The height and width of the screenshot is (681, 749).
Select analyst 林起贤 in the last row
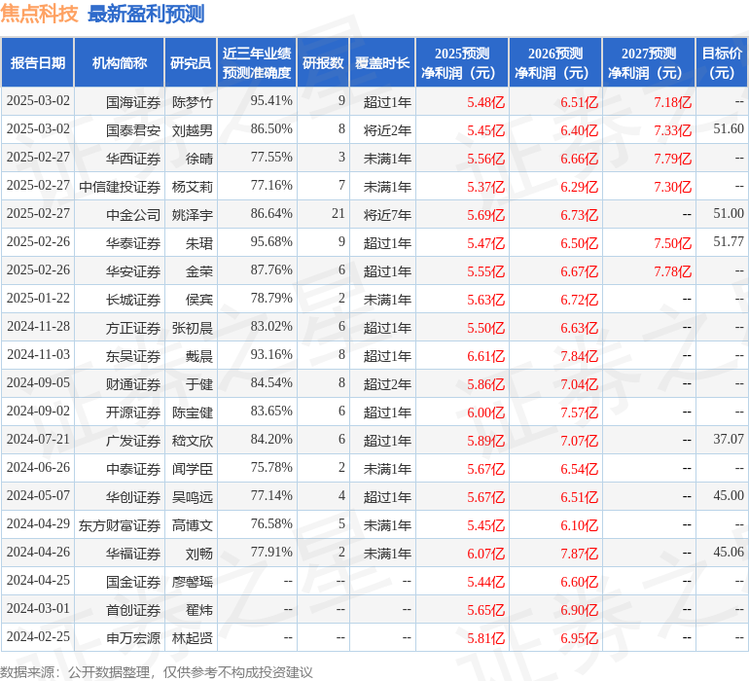[x=193, y=638]
